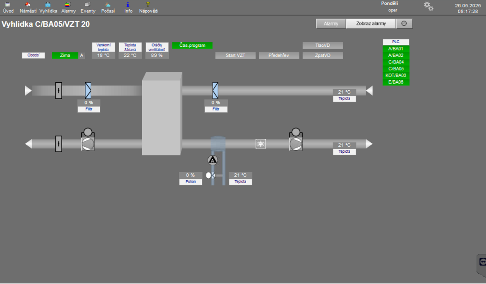486x284 pixels.
Task: Open the Úvod home screen icon
Action: pyautogui.click(x=8, y=5)
